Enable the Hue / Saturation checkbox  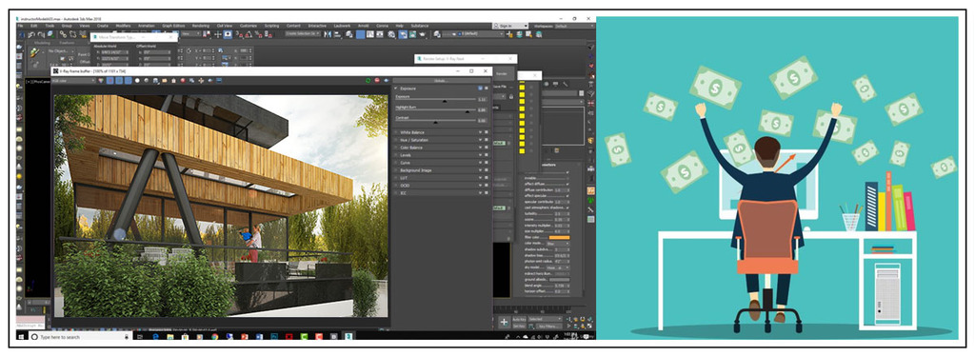click(395, 140)
